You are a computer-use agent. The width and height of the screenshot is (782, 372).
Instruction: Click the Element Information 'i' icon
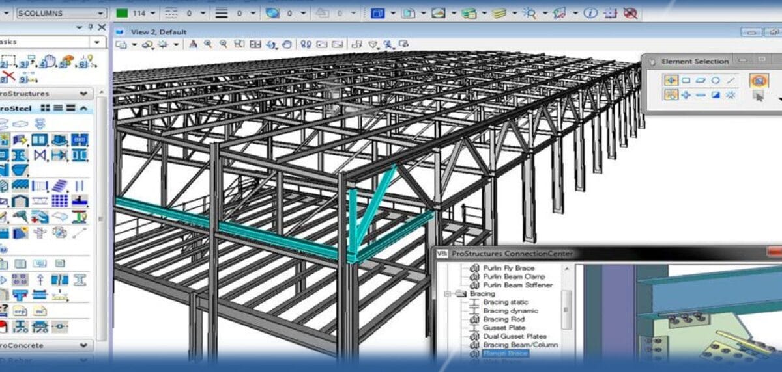pyautogui.click(x=590, y=13)
